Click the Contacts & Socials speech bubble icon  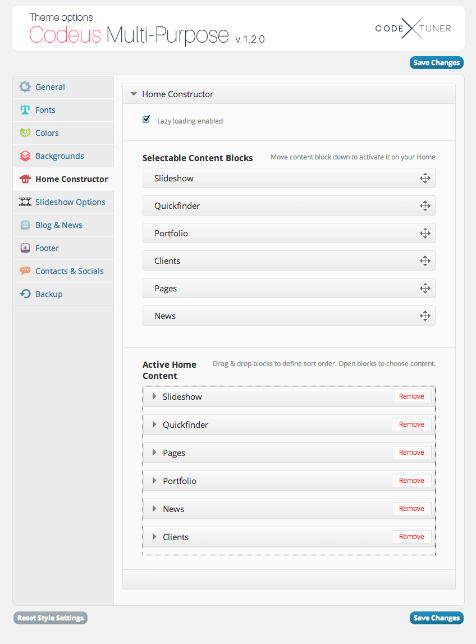pos(25,271)
